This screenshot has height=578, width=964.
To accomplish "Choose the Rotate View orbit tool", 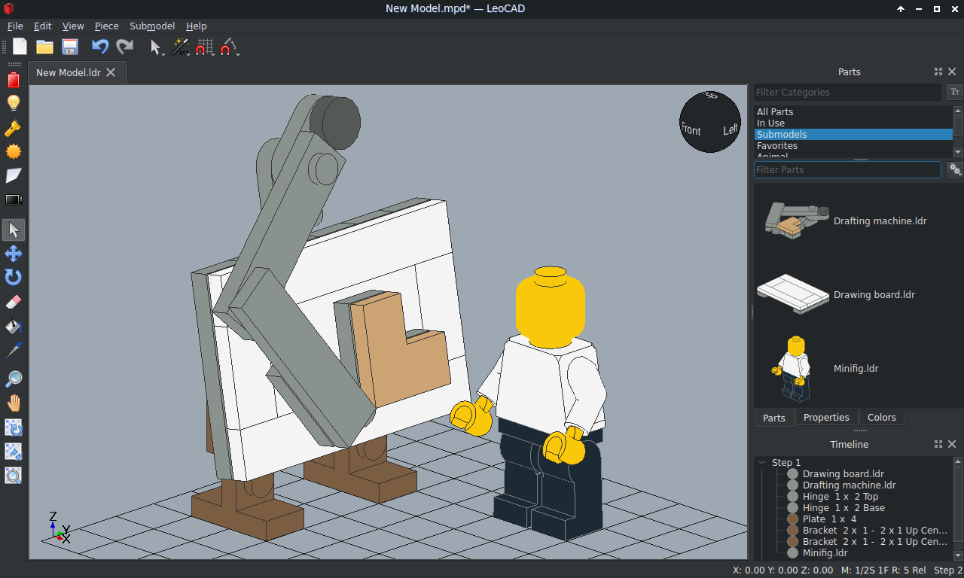I will [14, 427].
